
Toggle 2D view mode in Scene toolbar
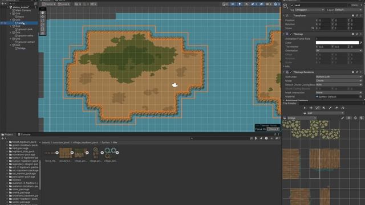[x=233, y=4]
